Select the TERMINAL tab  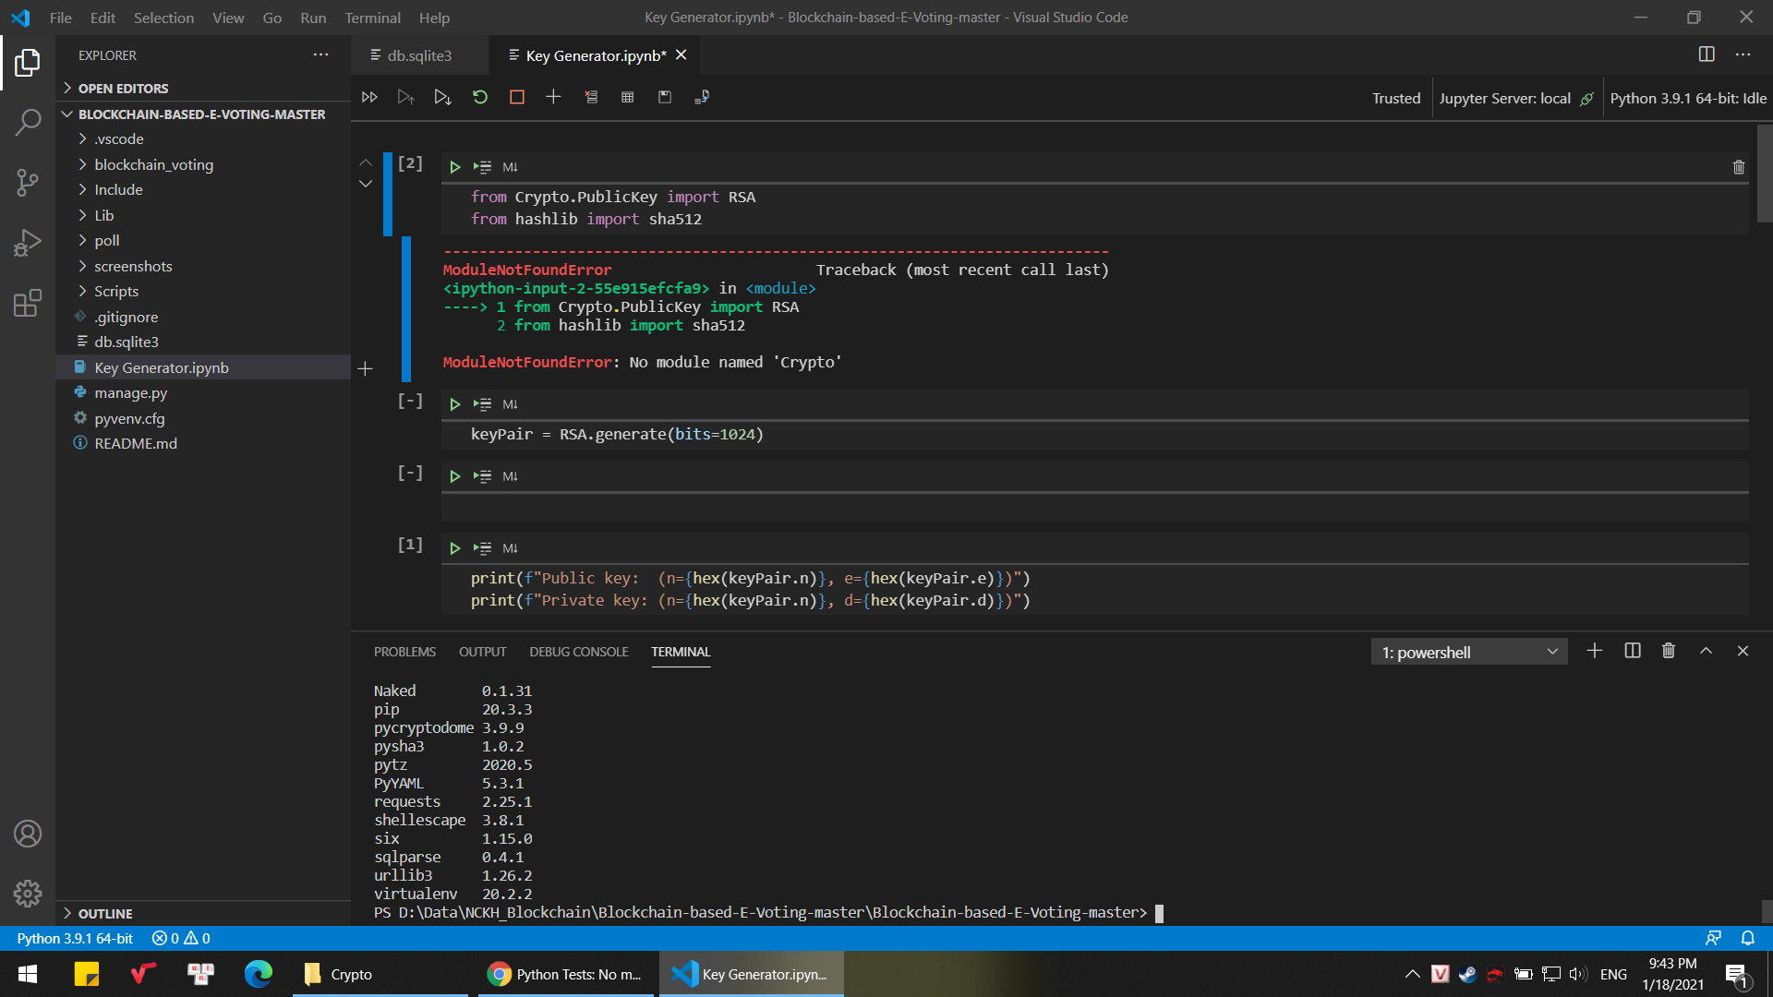click(x=681, y=651)
